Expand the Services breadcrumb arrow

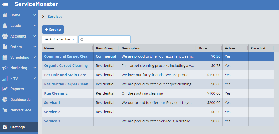(x=43, y=17)
